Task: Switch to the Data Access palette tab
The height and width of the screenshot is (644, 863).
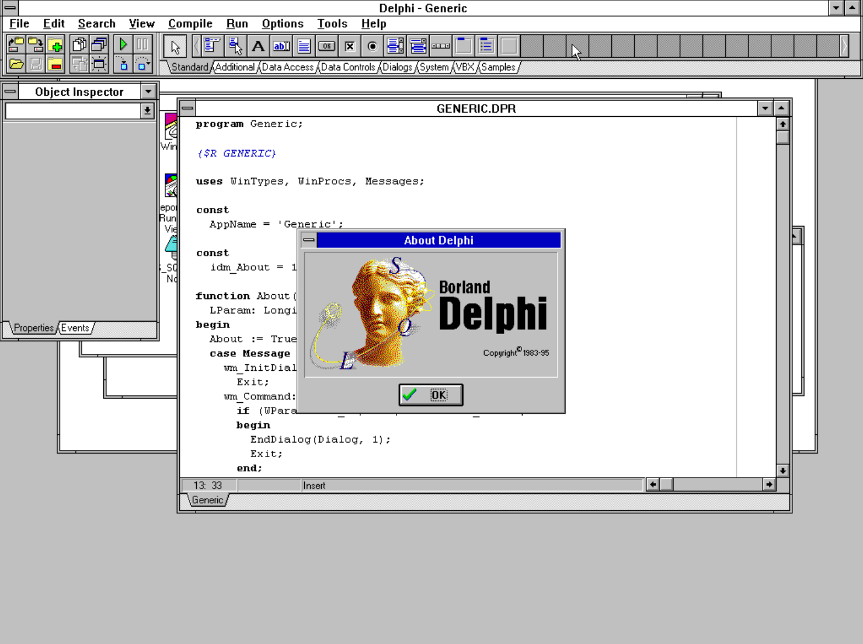Action: (x=287, y=67)
